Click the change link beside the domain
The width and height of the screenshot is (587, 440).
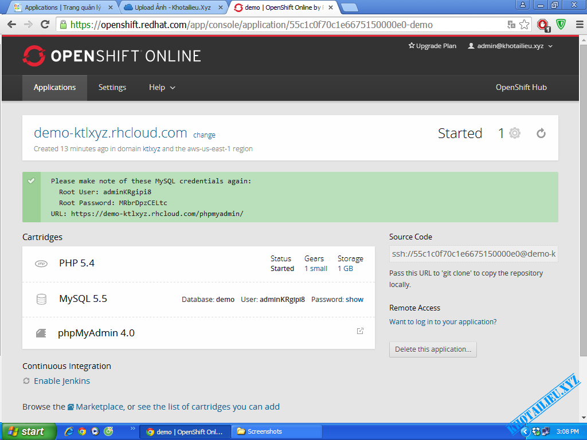[x=204, y=135]
